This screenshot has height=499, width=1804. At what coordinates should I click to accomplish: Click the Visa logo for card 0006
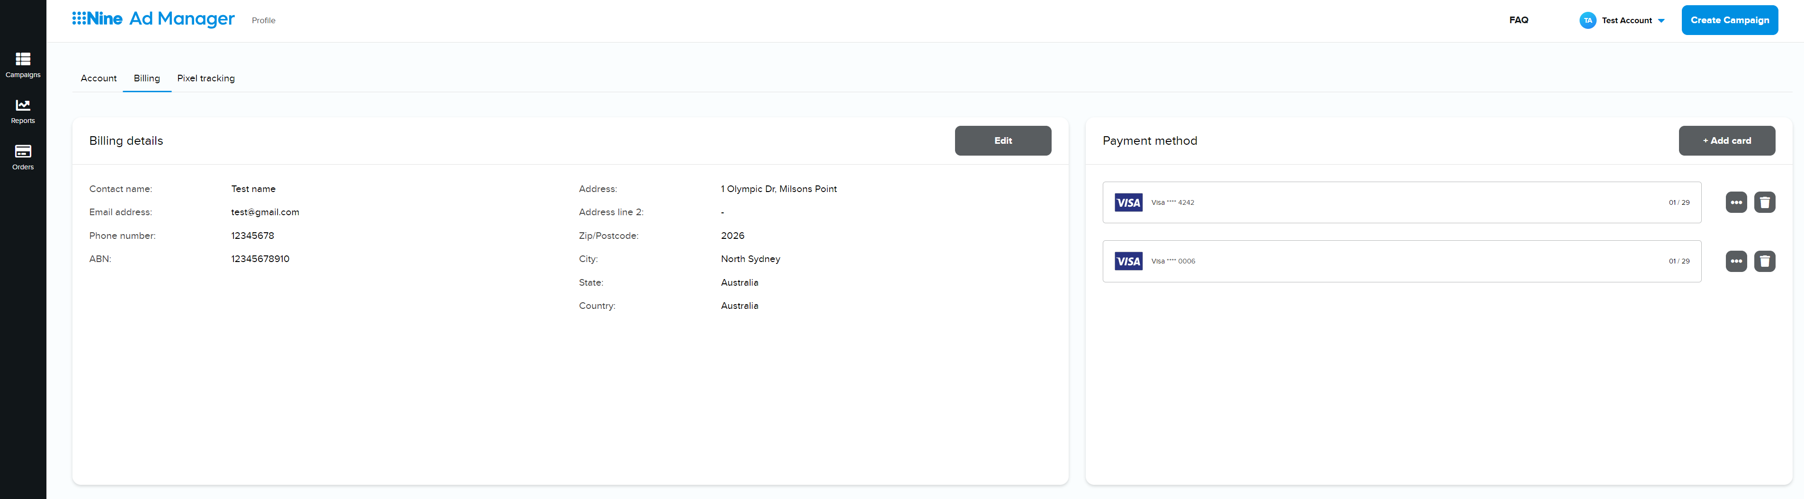[1128, 262]
